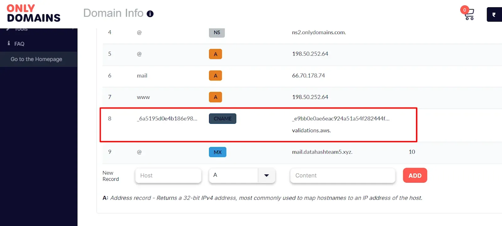This screenshot has width=502, height=226.
Task: Click the CNAME badge in row 8
Action: (x=222, y=118)
